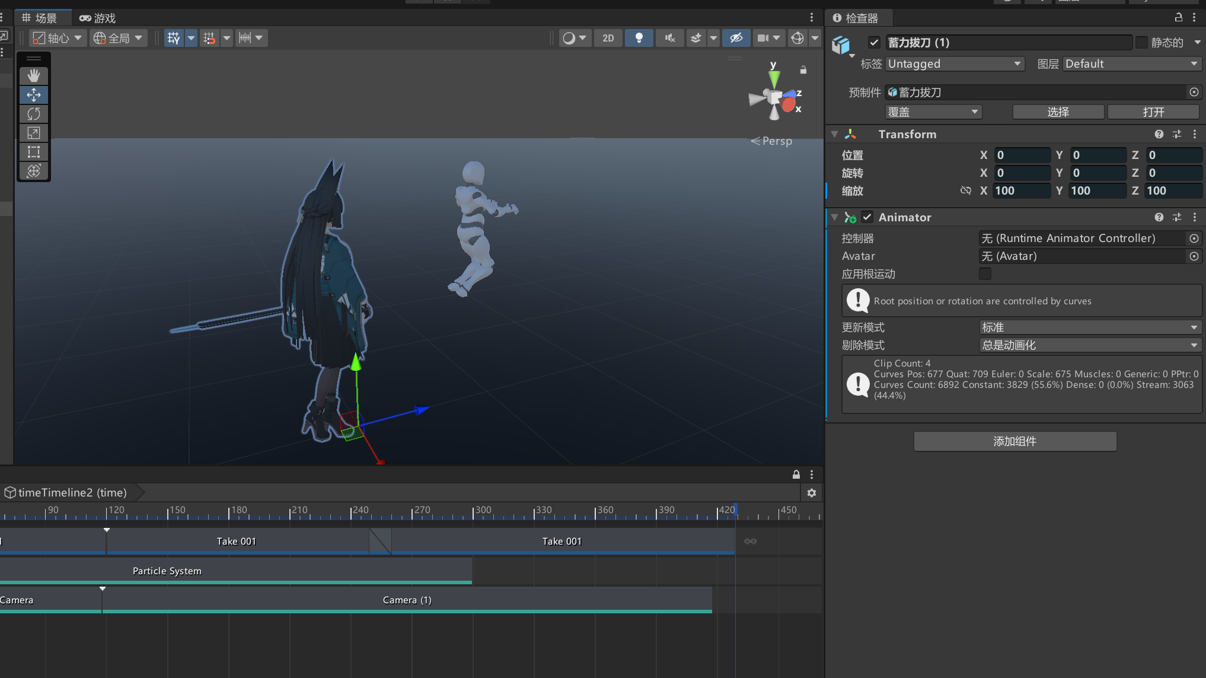Click the 添加组件 button
Viewport: 1206px width, 678px height.
(x=1014, y=441)
